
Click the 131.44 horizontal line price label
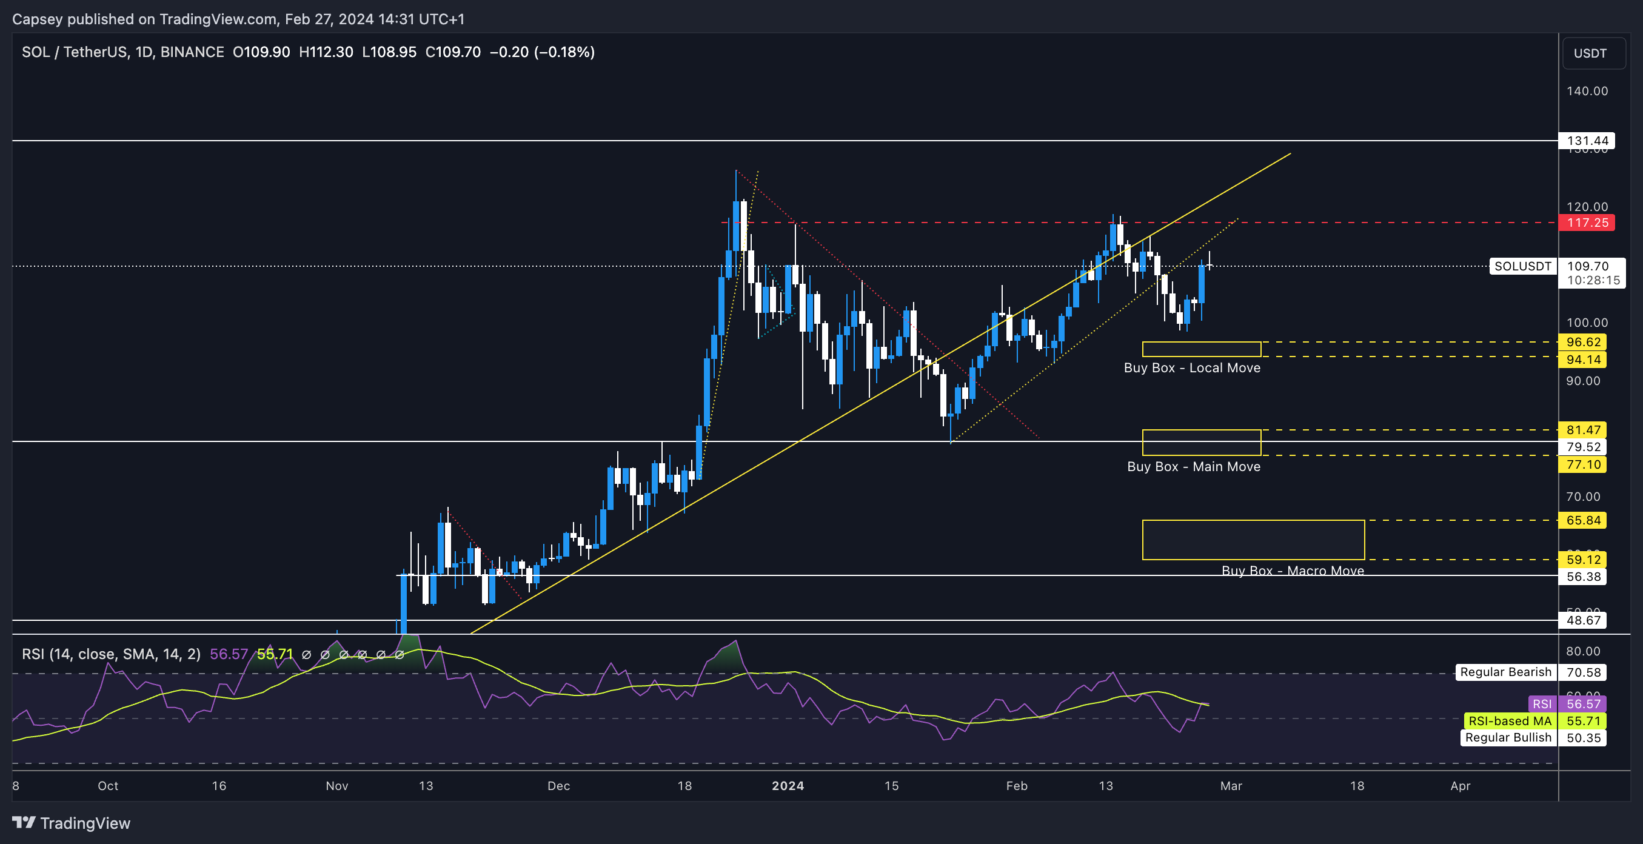coord(1587,141)
